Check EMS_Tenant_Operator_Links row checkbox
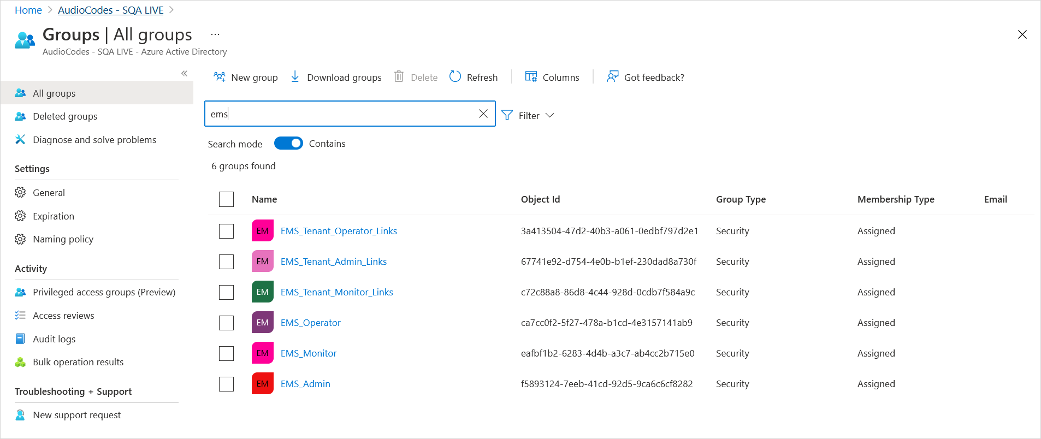Screen dimensions: 1041x439 [226, 231]
